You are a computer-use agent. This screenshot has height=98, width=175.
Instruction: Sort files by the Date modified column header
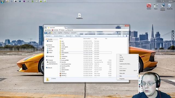tap(87, 39)
